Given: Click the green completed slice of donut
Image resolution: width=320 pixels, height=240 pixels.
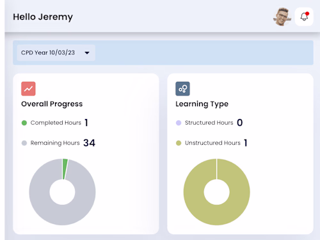Looking at the screenshot, I should 65,169.
